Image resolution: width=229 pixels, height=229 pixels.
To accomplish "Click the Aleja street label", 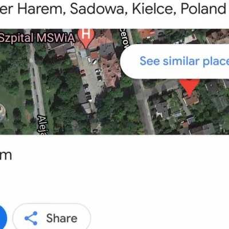I will [43, 125].
